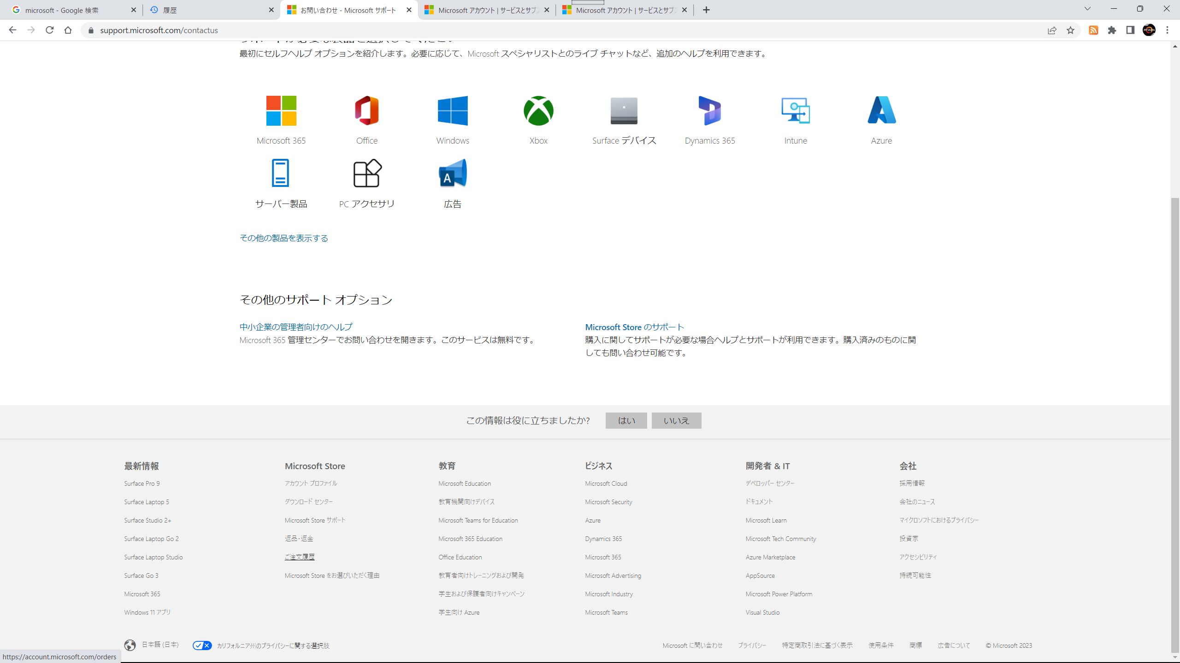
Task: Open ご注文履歴 footer link
Action: coord(300,557)
